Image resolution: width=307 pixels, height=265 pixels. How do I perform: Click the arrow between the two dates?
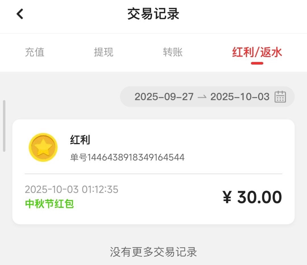202,97
